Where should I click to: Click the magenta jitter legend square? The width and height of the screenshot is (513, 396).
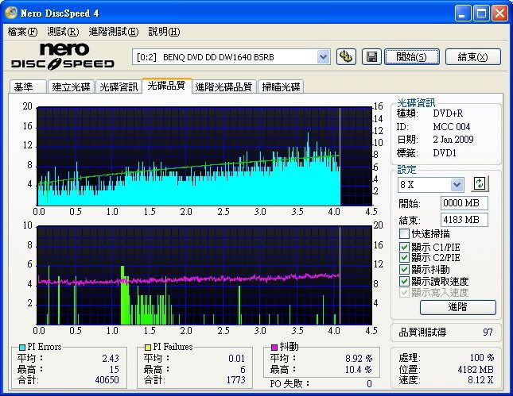pyautogui.click(x=274, y=348)
